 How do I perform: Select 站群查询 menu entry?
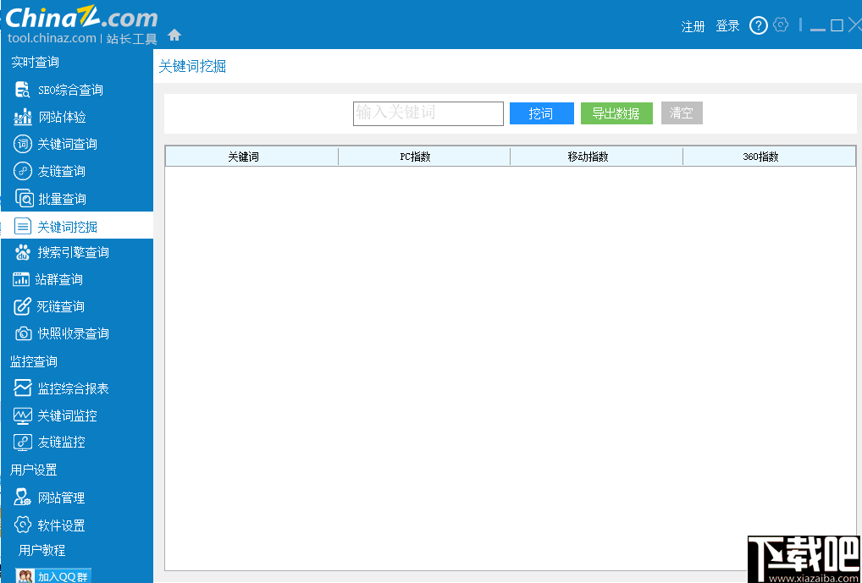tap(58, 279)
